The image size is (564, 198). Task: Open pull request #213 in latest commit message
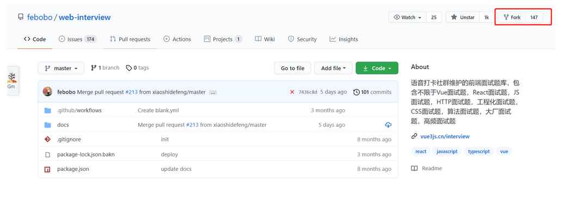coord(131,92)
